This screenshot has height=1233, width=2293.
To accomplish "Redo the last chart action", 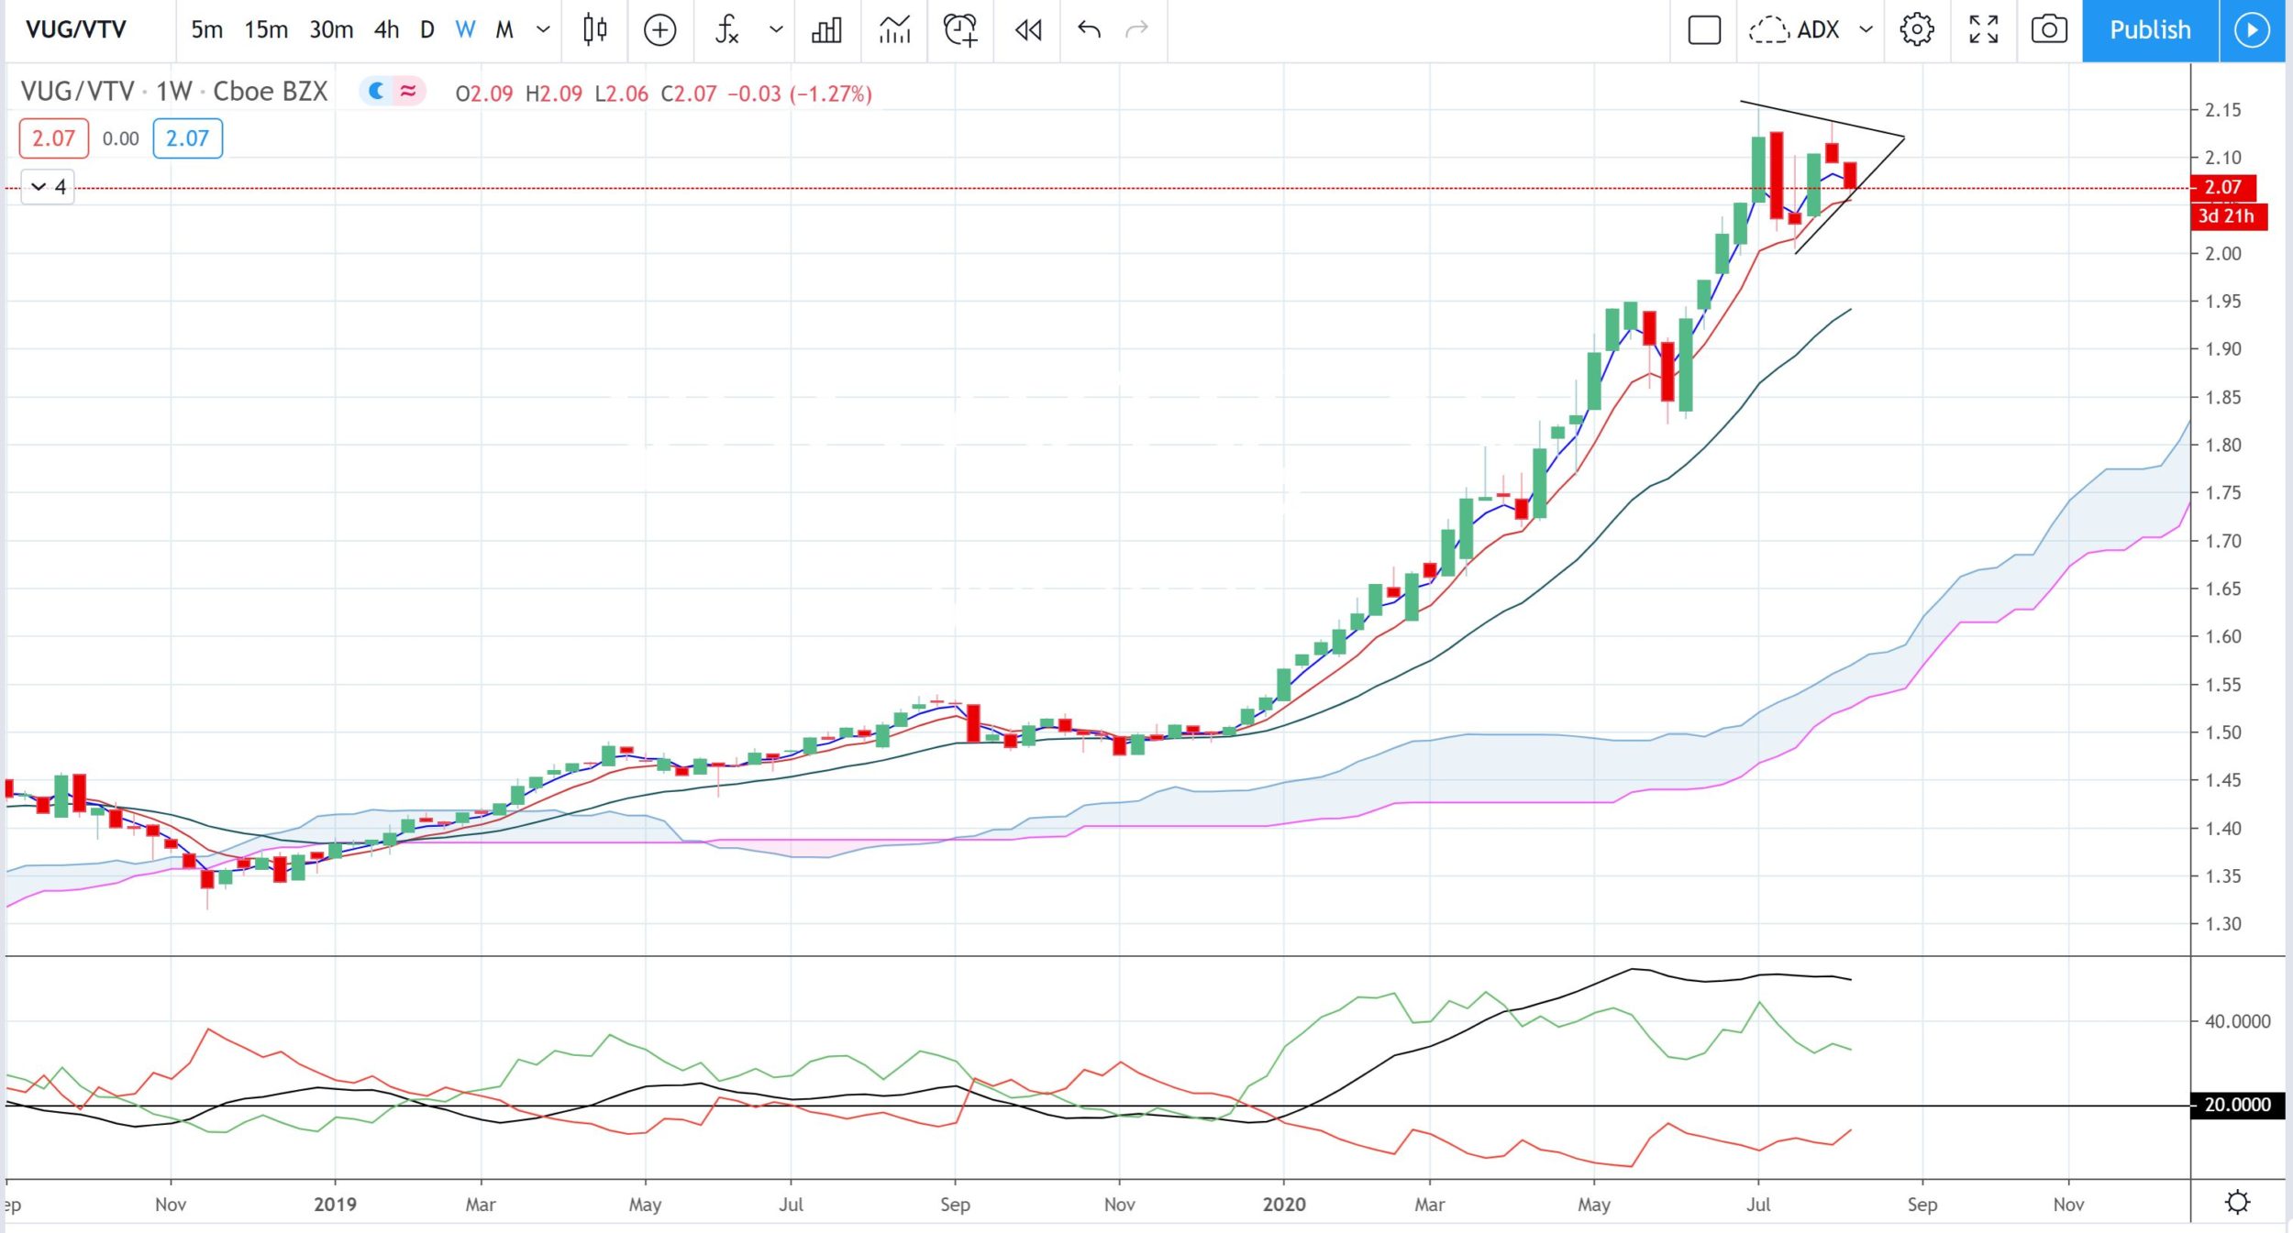I will [1137, 30].
